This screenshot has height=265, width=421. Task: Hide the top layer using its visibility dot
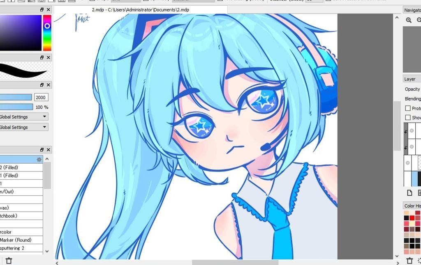tap(412, 131)
